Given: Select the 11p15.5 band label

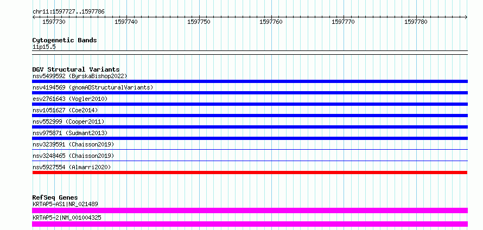Looking at the screenshot, I should pyautogui.click(x=44, y=47).
